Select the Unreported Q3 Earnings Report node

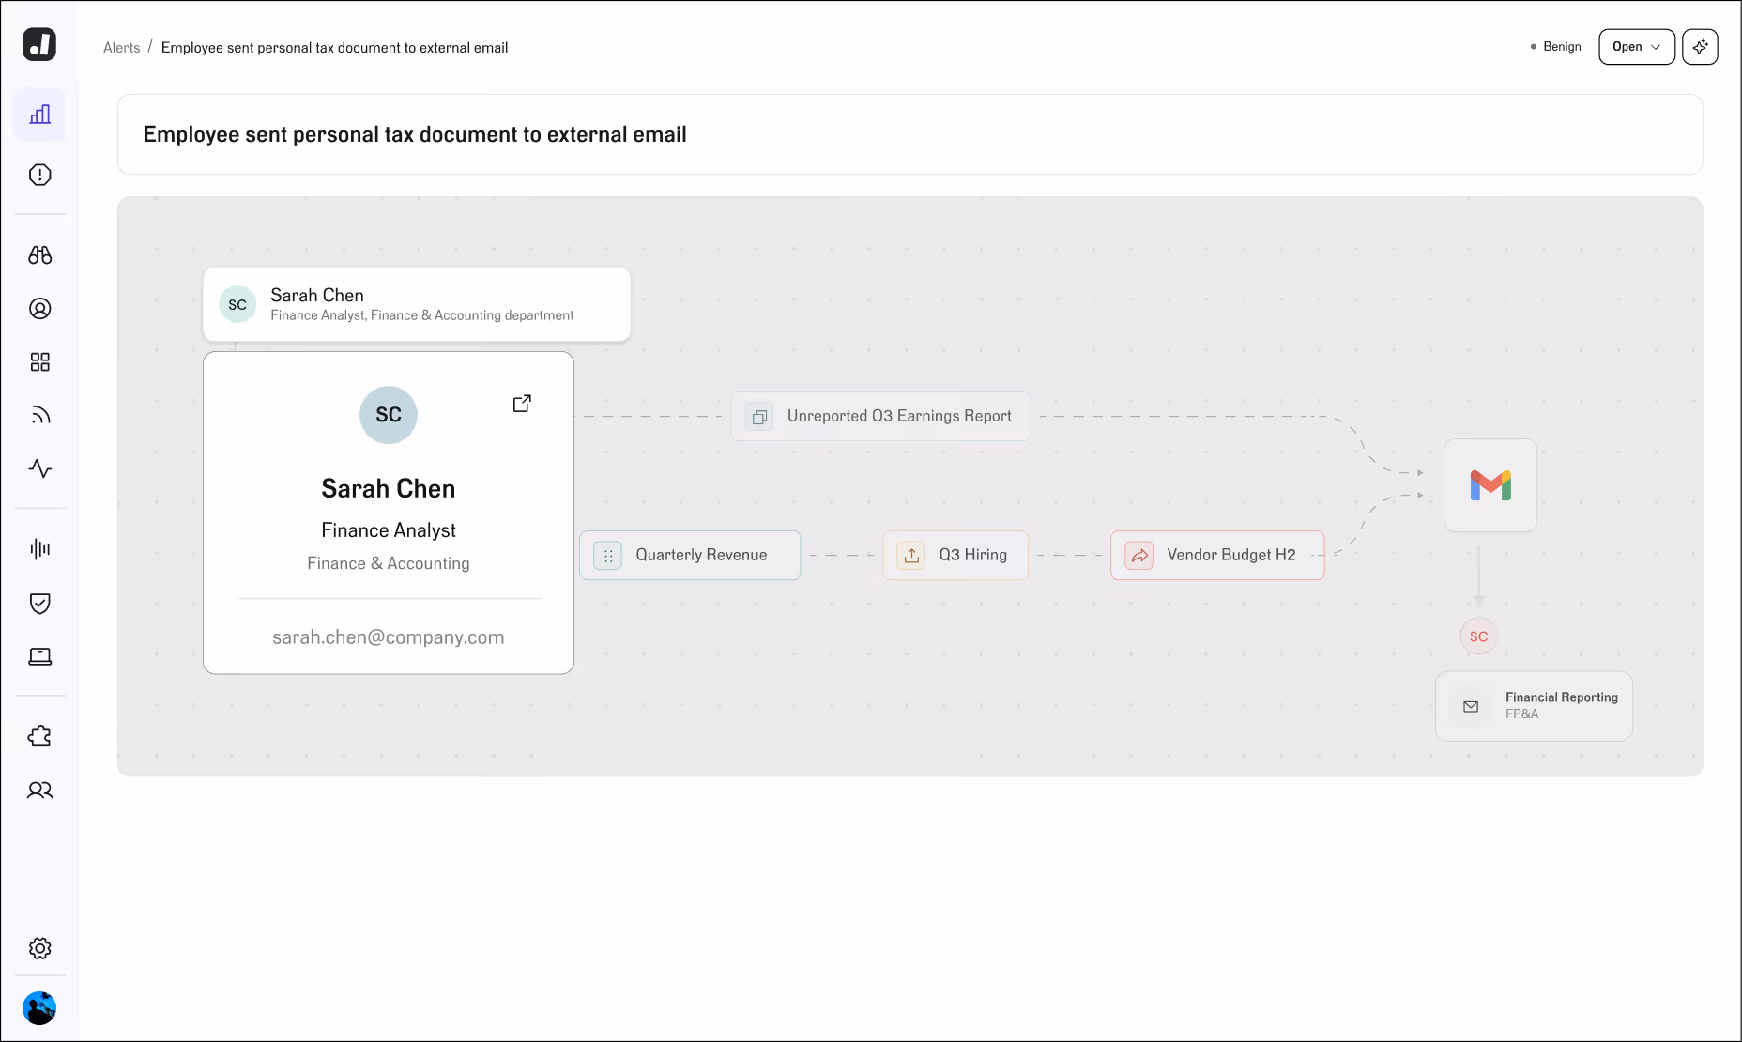pos(880,416)
